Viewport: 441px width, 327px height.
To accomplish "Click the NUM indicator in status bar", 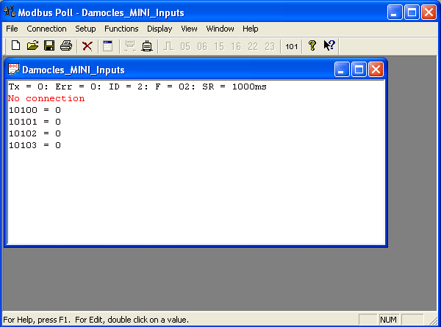I will pyautogui.click(x=388, y=320).
